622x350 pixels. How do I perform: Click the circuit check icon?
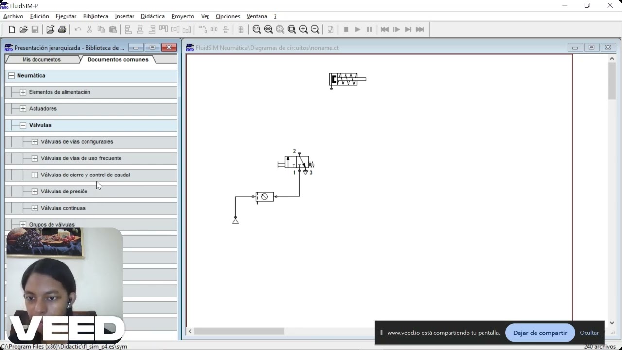click(330, 29)
